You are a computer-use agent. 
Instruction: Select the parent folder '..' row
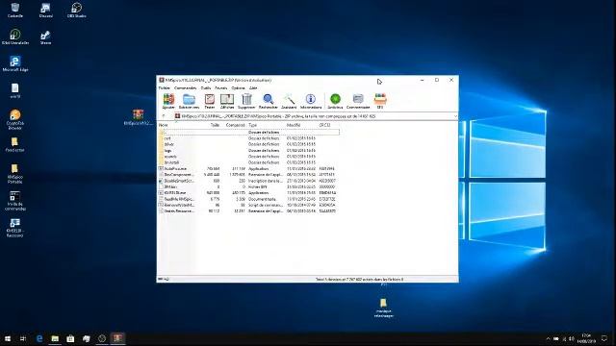248,133
